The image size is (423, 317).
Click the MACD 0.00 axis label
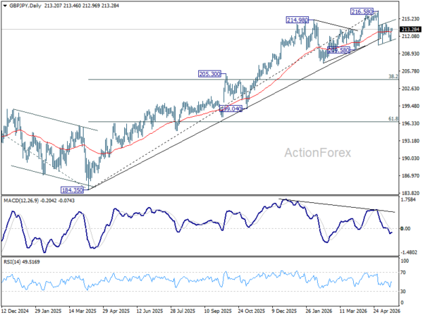point(405,228)
